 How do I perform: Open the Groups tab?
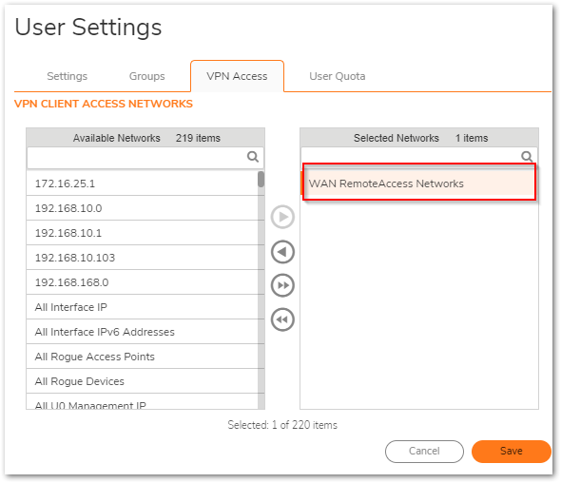coord(147,76)
